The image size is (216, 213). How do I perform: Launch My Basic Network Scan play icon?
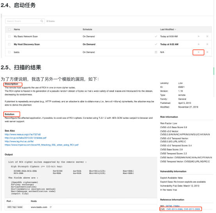coord(198,36)
